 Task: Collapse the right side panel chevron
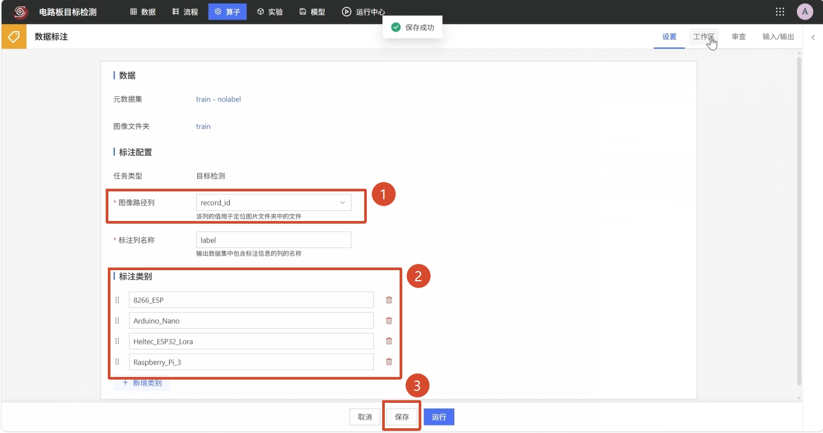[x=813, y=37]
